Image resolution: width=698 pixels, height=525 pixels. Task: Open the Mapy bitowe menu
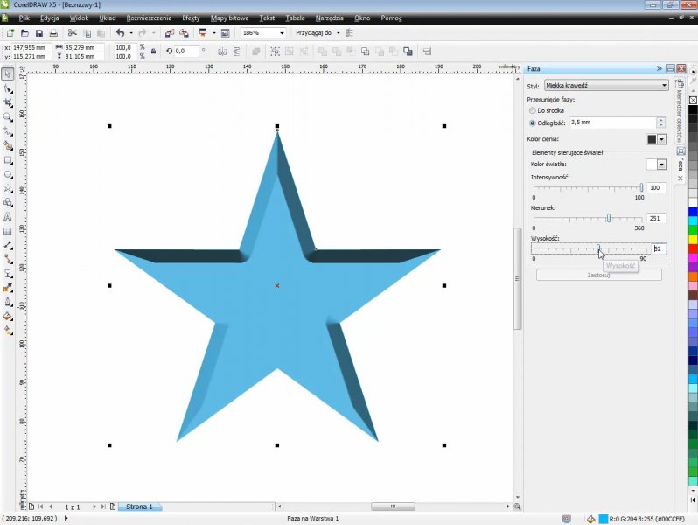[x=229, y=17]
